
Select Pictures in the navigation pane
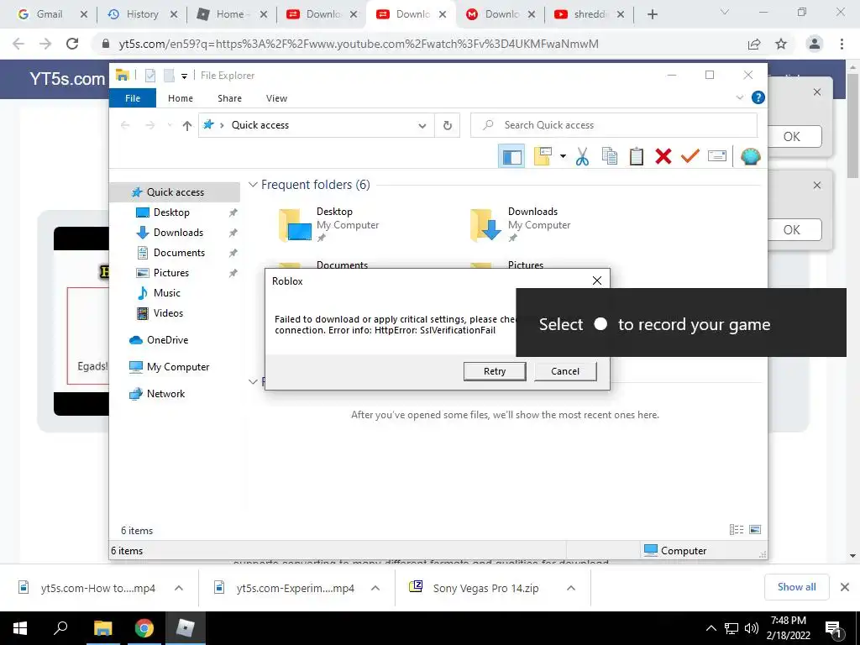171,273
